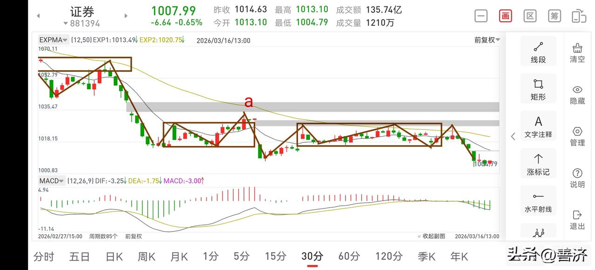Screen dimensions: 595x270
Task: Pick the 涨标记 up-arrow marker tool
Action: pyautogui.click(x=538, y=165)
